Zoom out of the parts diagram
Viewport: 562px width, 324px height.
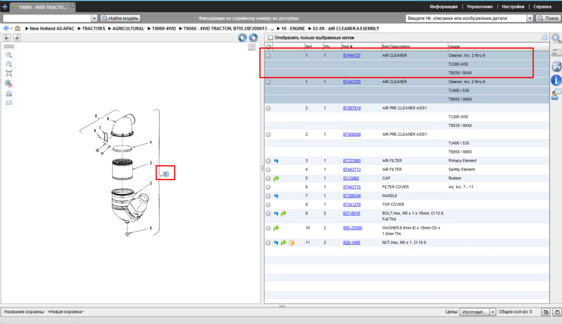[8, 64]
